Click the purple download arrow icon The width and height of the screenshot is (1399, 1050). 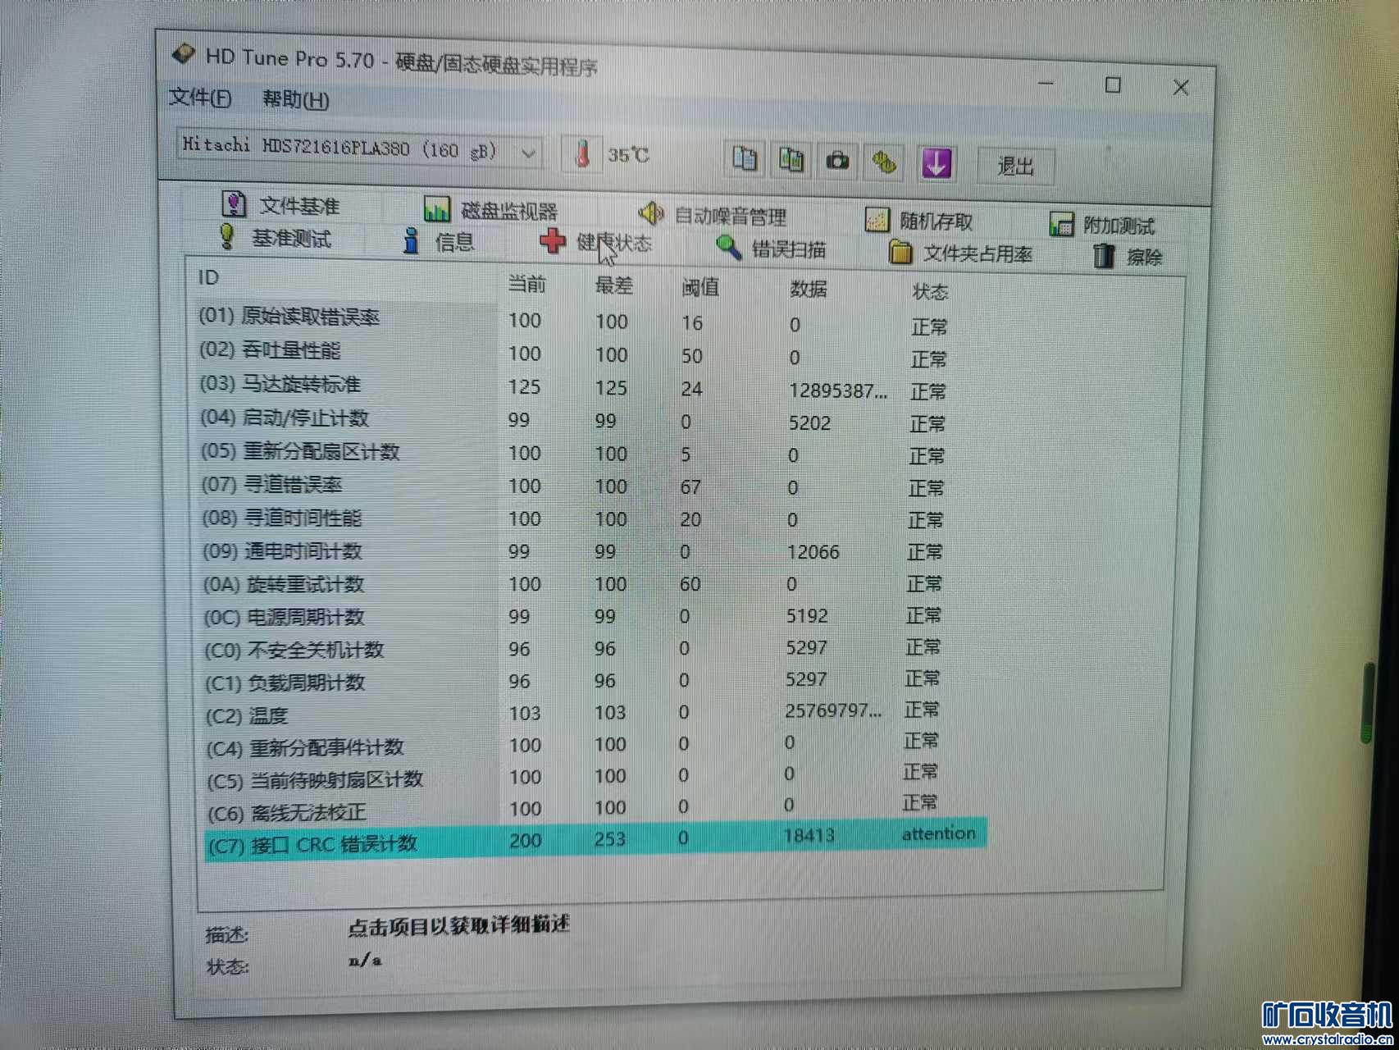click(x=936, y=162)
